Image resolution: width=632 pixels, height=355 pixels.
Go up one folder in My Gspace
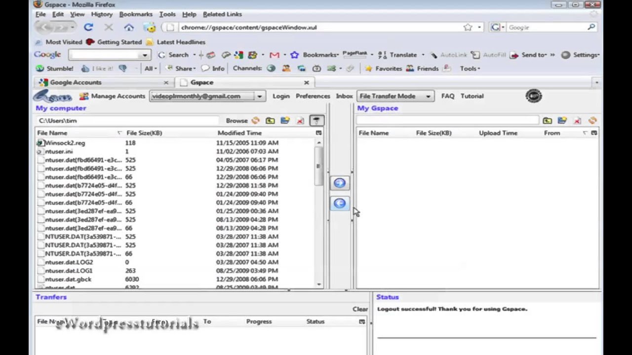click(547, 120)
